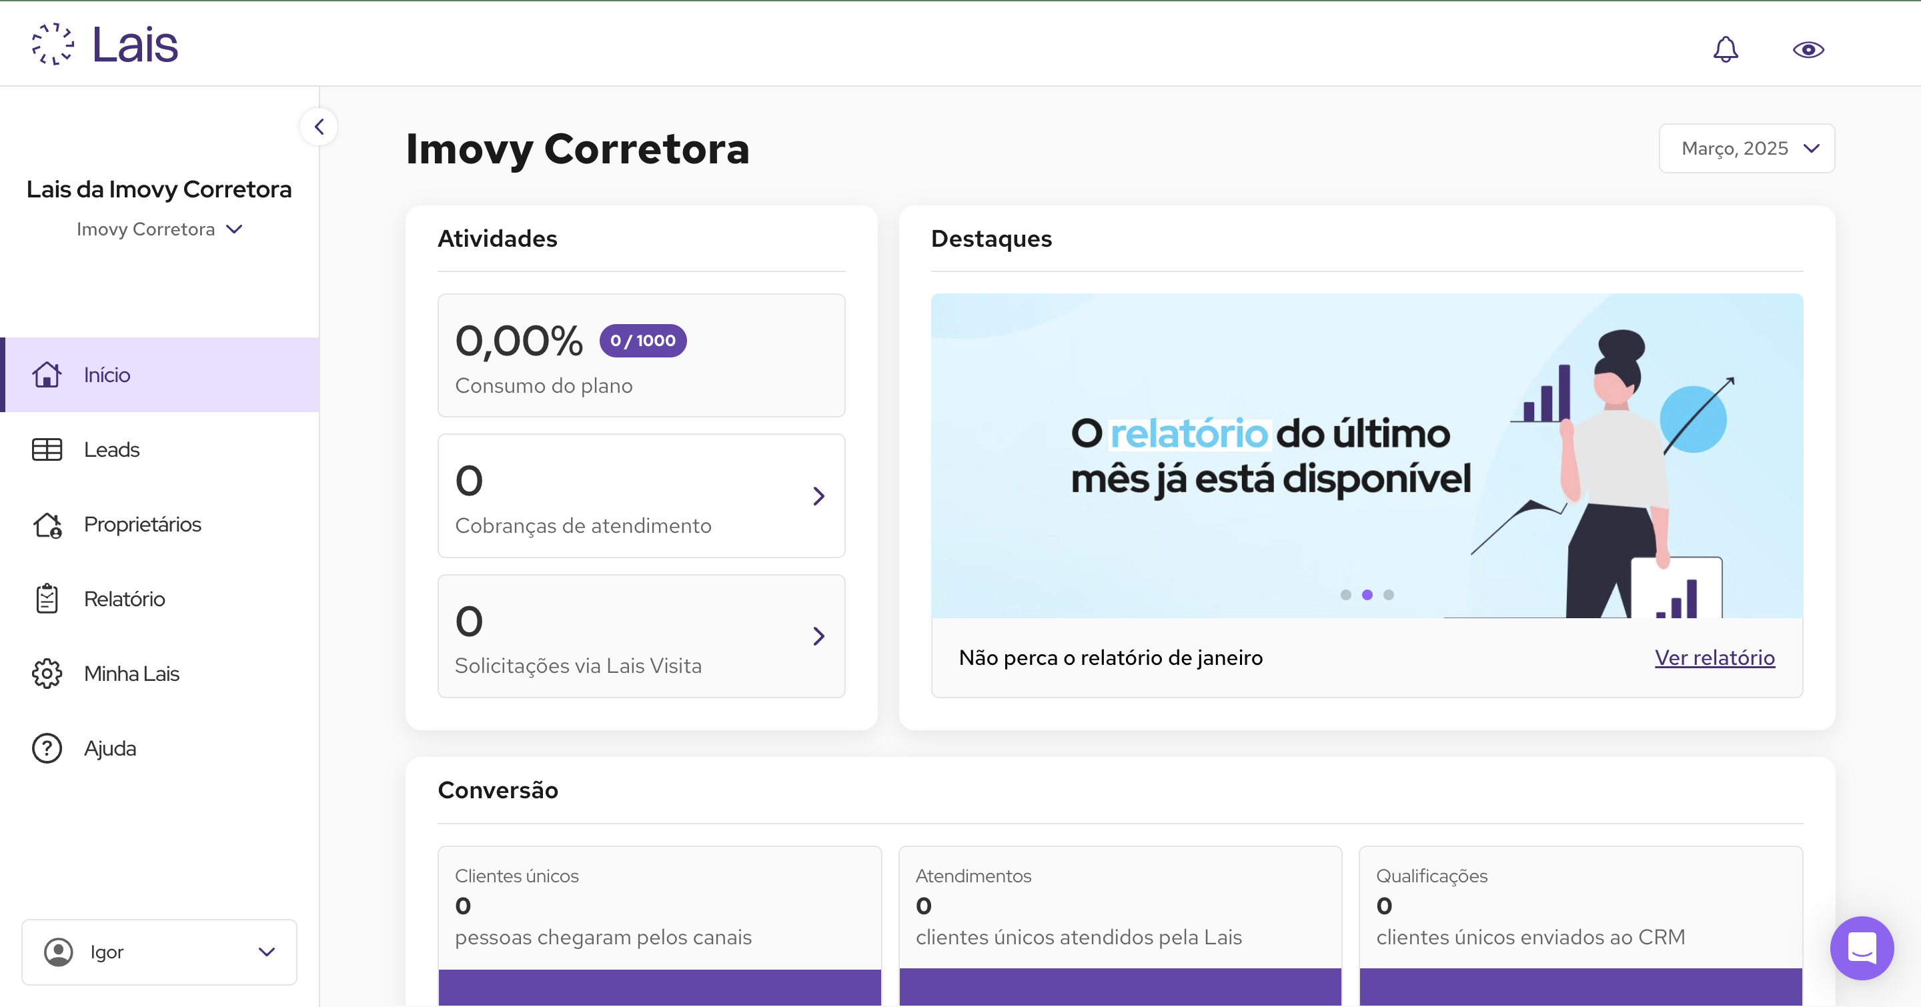Select the second carousel dot in Destaques
The height and width of the screenshot is (1007, 1921).
tap(1367, 595)
